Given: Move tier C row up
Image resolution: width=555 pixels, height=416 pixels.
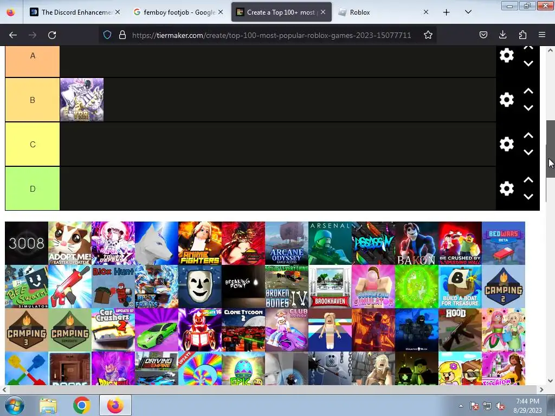Looking at the screenshot, I should (x=528, y=135).
